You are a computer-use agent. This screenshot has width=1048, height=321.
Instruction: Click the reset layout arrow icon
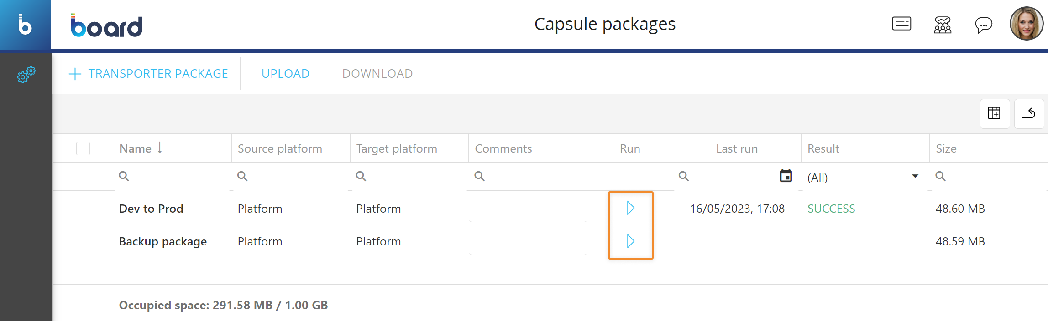point(1029,113)
